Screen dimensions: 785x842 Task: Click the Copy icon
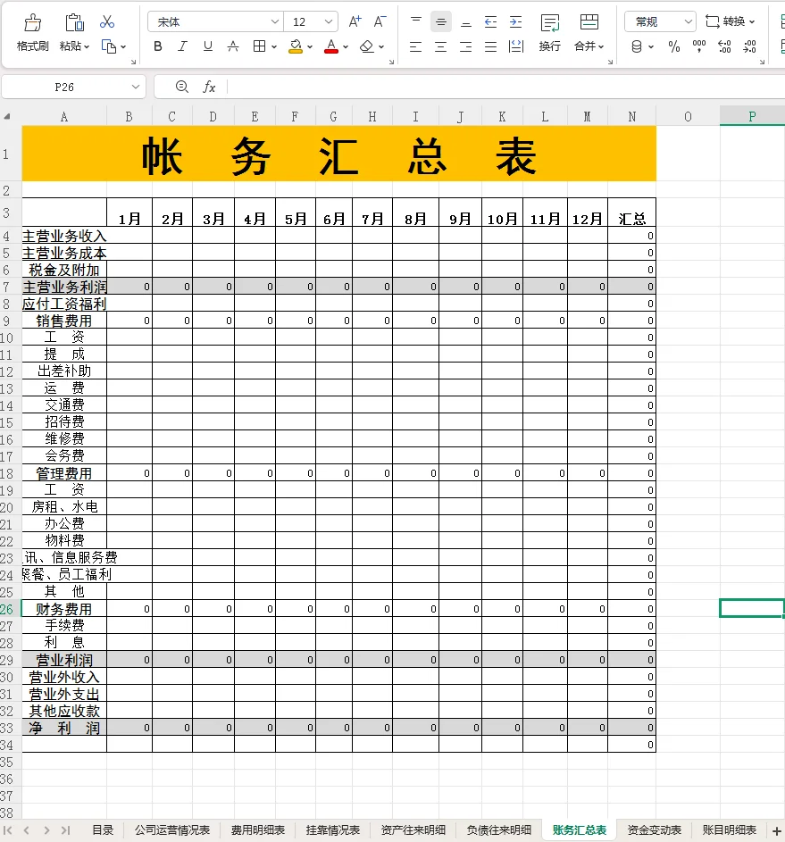click(108, 46)
